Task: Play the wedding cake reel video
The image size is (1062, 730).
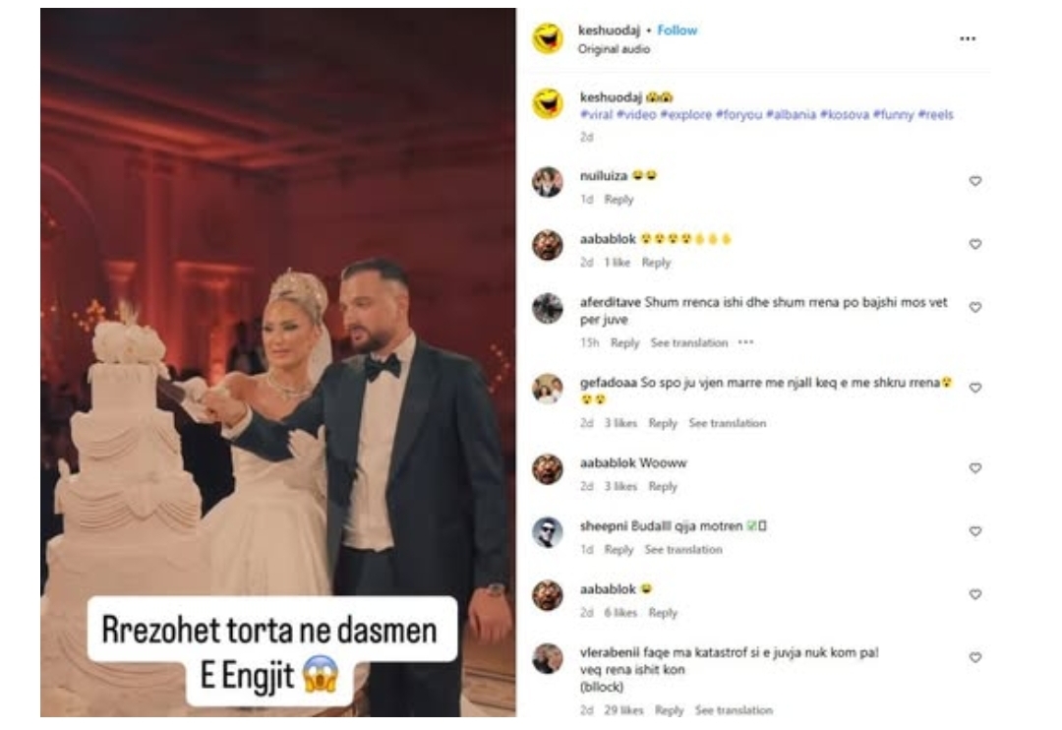Action: point(277,363)
